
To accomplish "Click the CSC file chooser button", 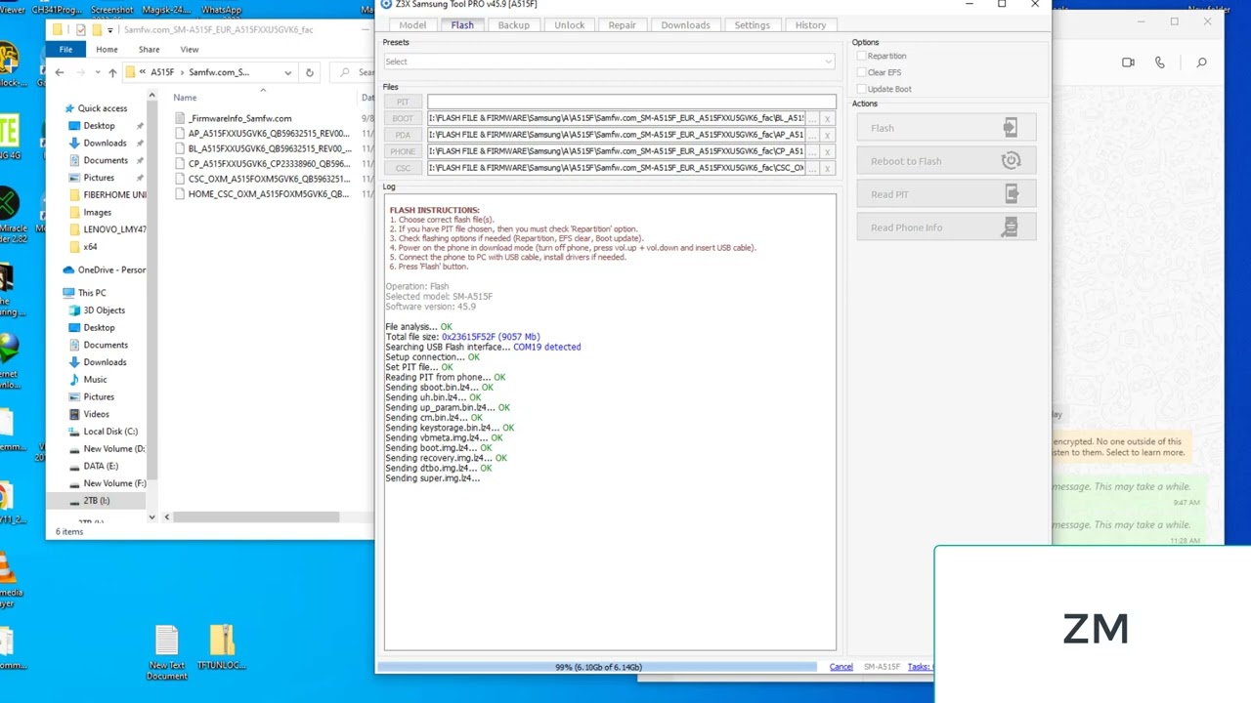I will [403, 168].
